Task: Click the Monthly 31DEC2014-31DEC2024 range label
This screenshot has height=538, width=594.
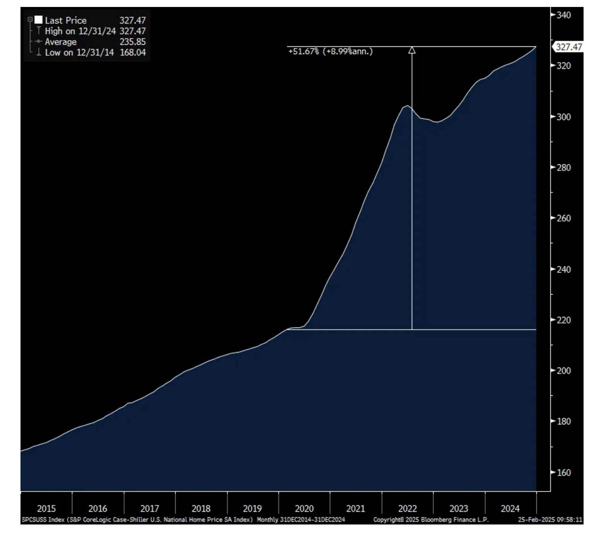Action: [301, 519]
